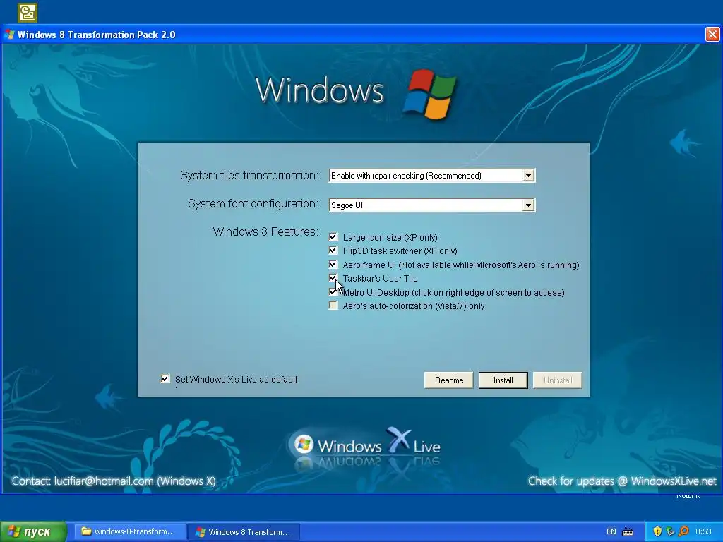Select Windows 8 Transform taskbar item

[244, 532]
